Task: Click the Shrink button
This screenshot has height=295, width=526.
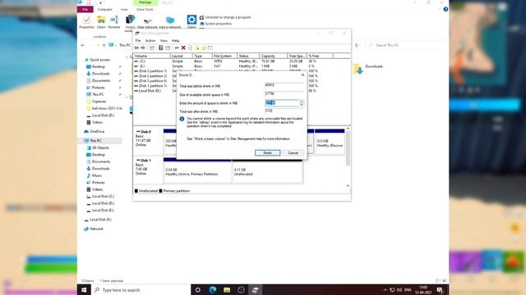Action: 267,153
